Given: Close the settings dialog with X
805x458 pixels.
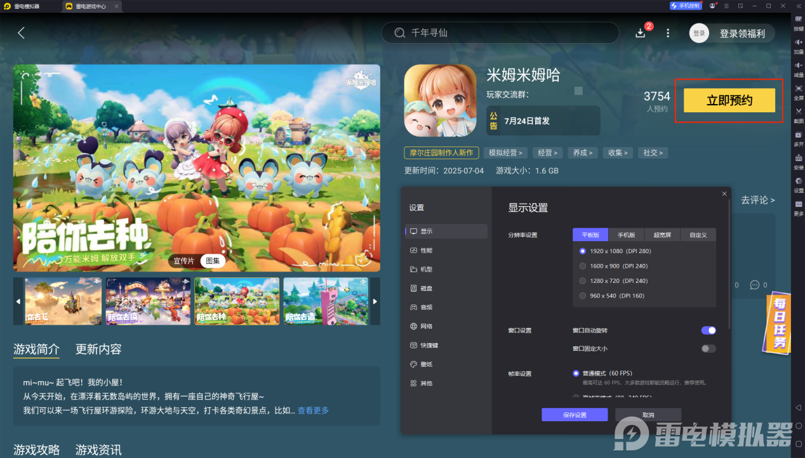Looking at the screenshot, I should 724,193.
